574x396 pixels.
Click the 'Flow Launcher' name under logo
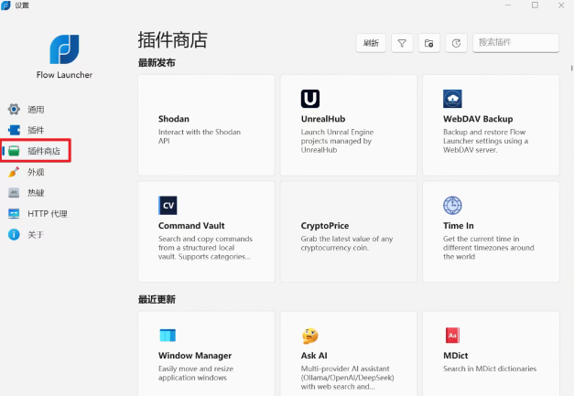click(64, 75)
